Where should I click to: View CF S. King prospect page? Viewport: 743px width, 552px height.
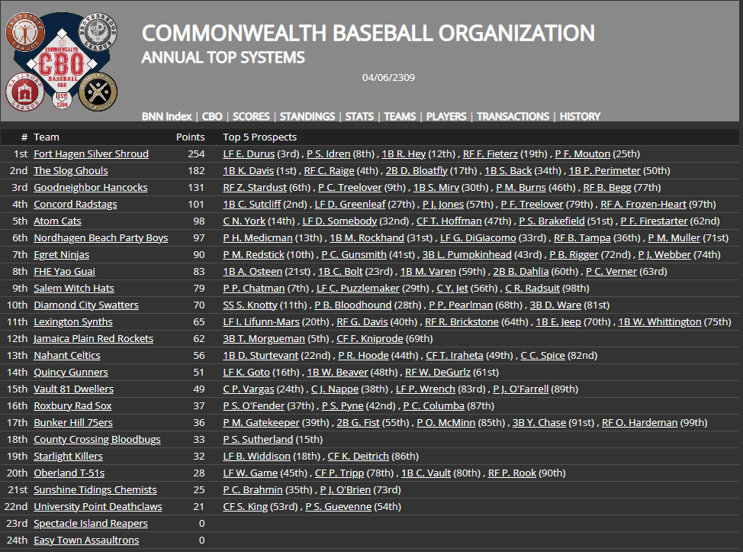click(245, 507)
